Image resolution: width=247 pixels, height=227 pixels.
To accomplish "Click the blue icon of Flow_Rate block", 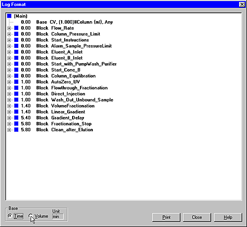I will [x=16, y=28].
